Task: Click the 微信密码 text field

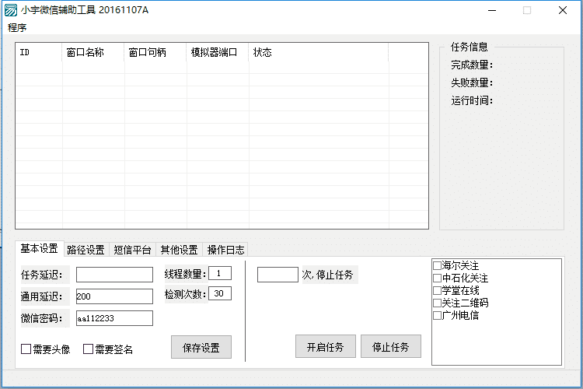Action: (x=114, y=318)
